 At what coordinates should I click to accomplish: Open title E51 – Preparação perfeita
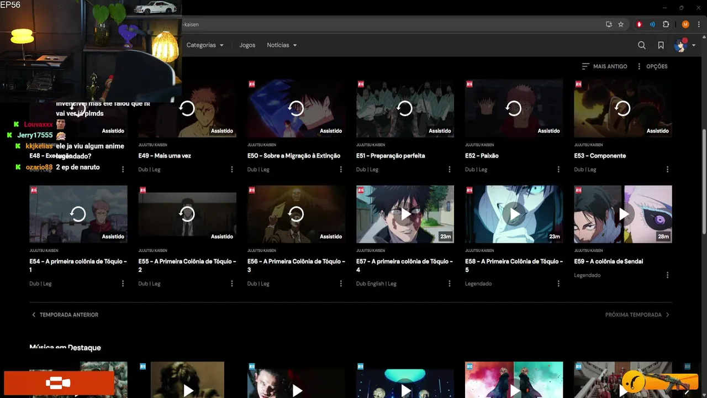coord(391,156)
